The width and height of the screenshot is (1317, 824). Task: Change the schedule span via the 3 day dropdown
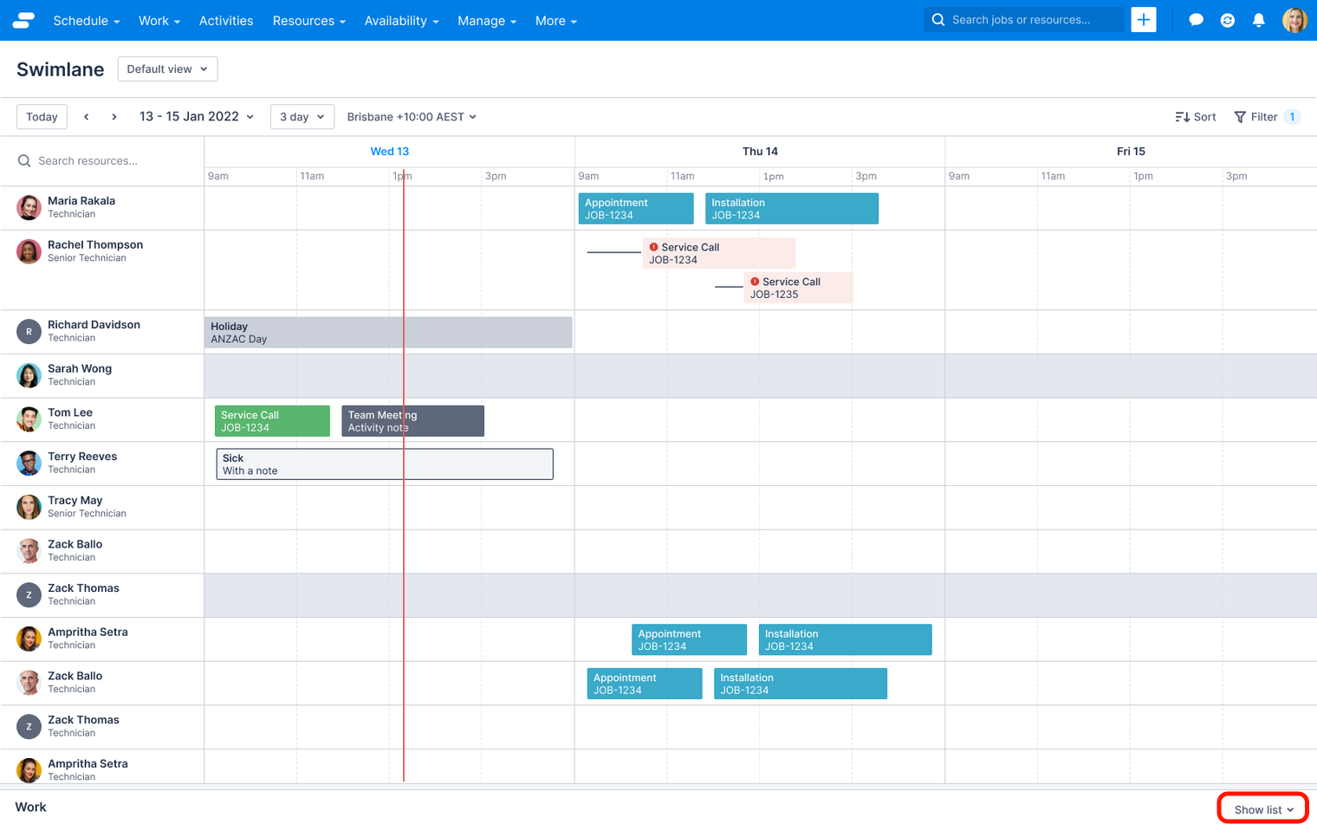302,116
